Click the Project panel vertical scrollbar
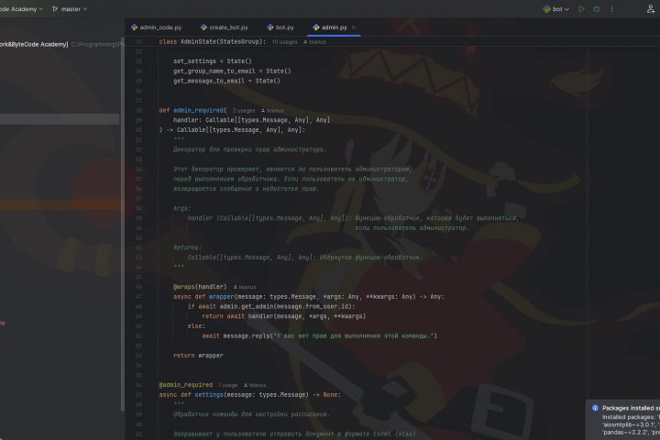 [123, 223]
